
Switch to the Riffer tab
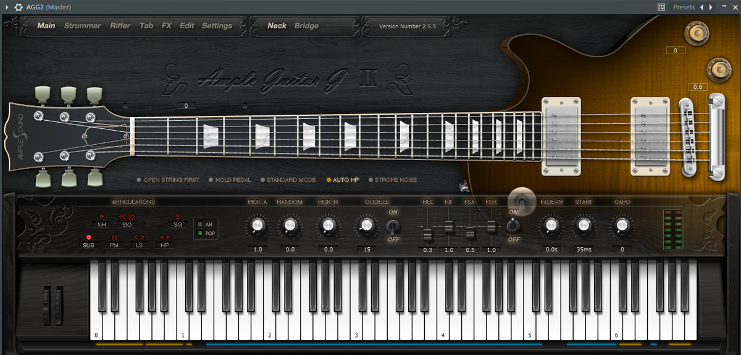(120, 26)
